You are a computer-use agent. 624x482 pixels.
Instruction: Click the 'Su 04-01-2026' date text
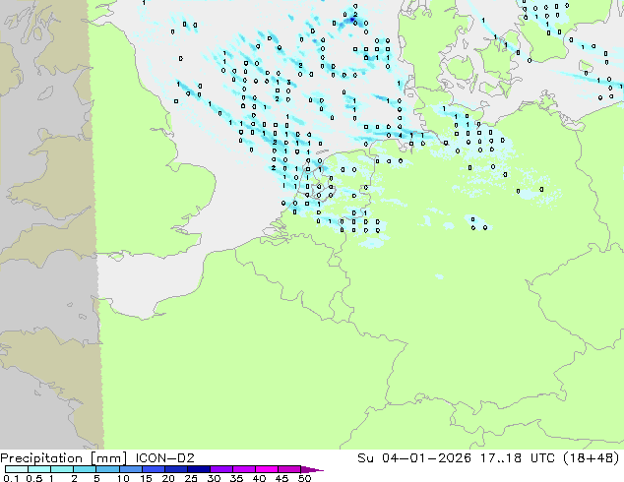414,458
